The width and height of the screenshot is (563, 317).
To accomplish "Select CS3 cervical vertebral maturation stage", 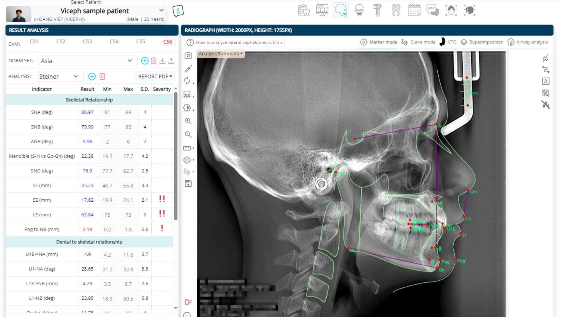I will [x=87, y=41].
